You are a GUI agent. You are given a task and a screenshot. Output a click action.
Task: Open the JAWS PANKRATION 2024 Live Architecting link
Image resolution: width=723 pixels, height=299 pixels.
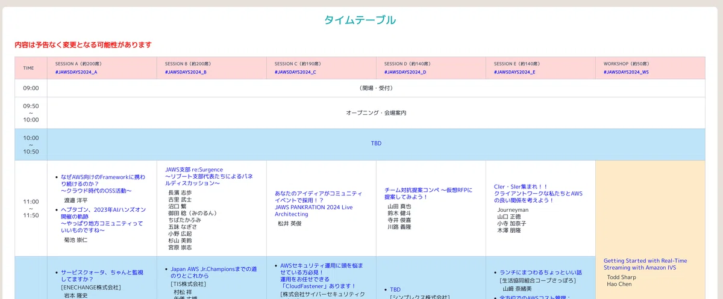(319, 204)
